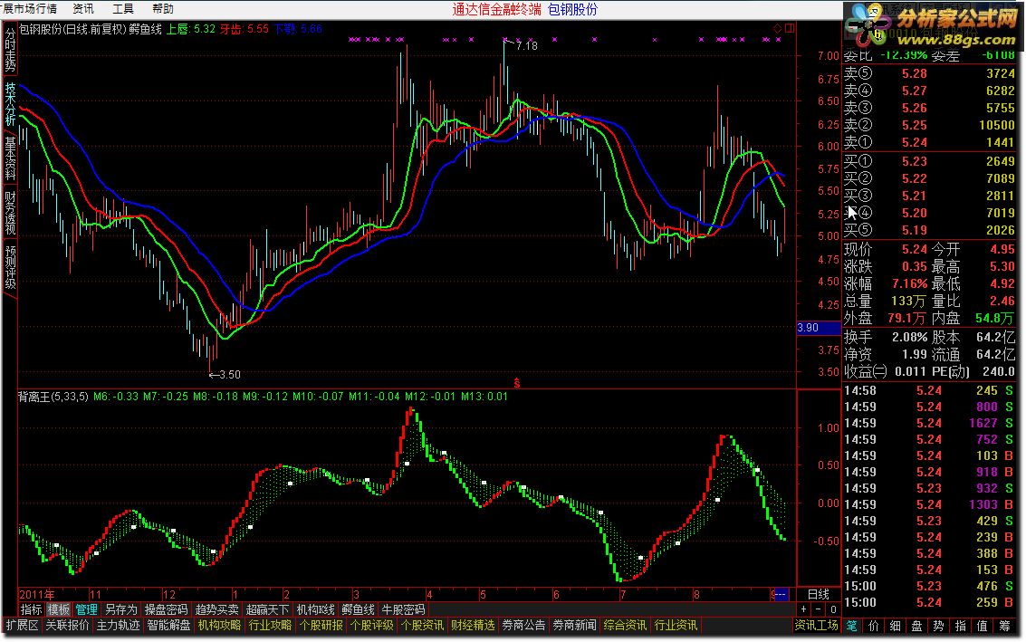The image size is (1026, 642).
Task: Switch to the 趋势买卖 template
Action: click(x=217, y=609)
